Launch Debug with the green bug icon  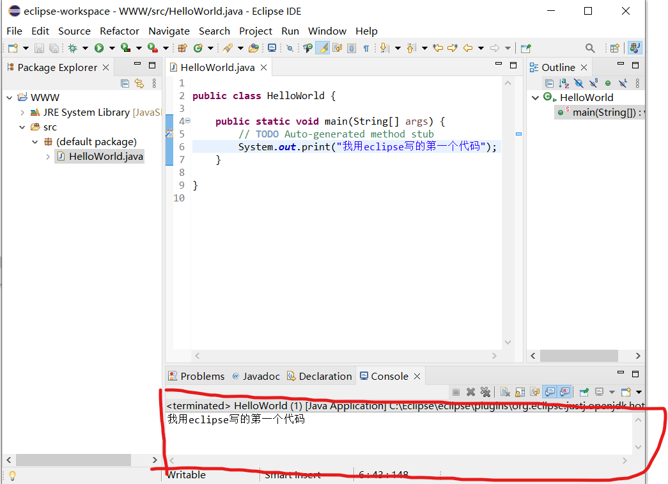pos(73,48)
